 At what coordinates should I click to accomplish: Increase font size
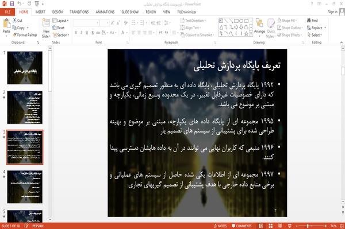point(113,23)
